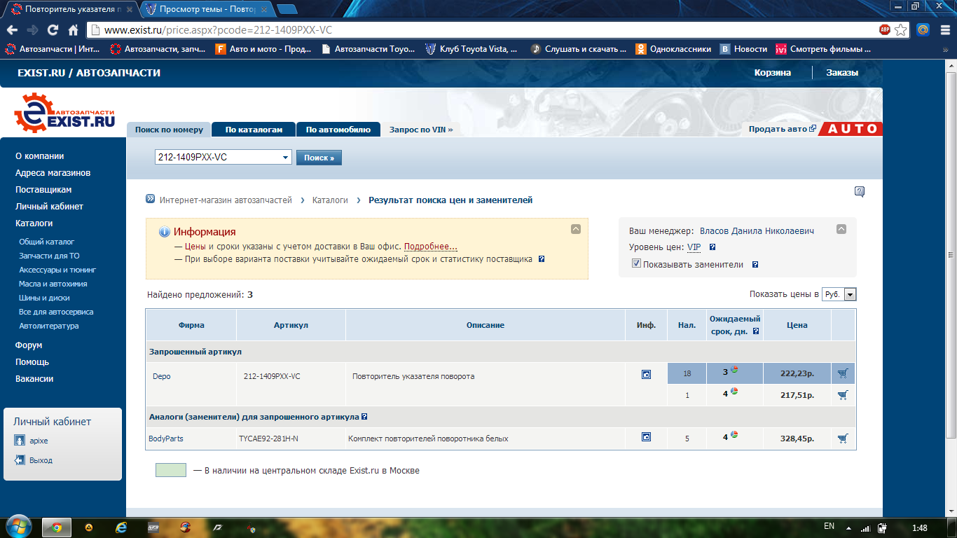957x538 pixels.
Task: Open the part number dropdown list
Action: pyautogui.click(x=285, y=158)
